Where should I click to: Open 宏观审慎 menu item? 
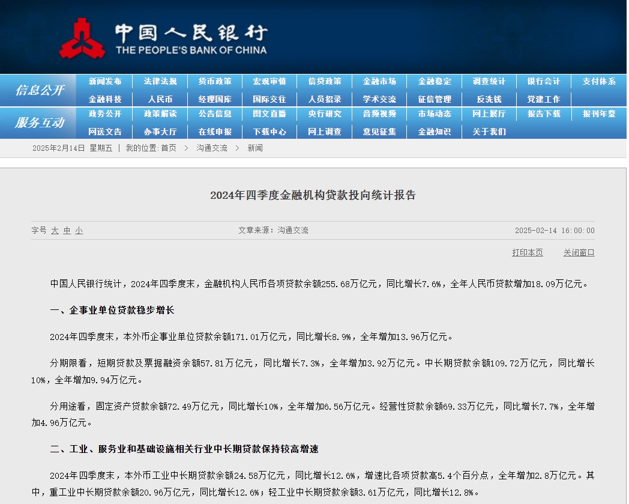[x=269, y=82]
